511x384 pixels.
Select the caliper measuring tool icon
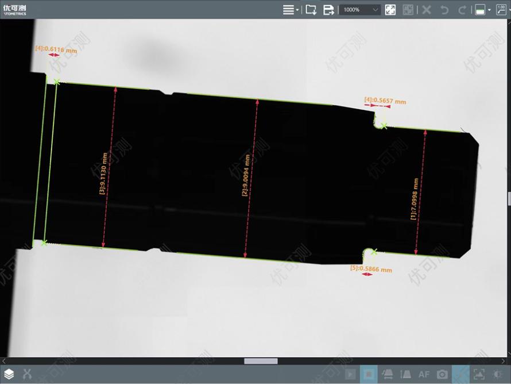point(27,374)
